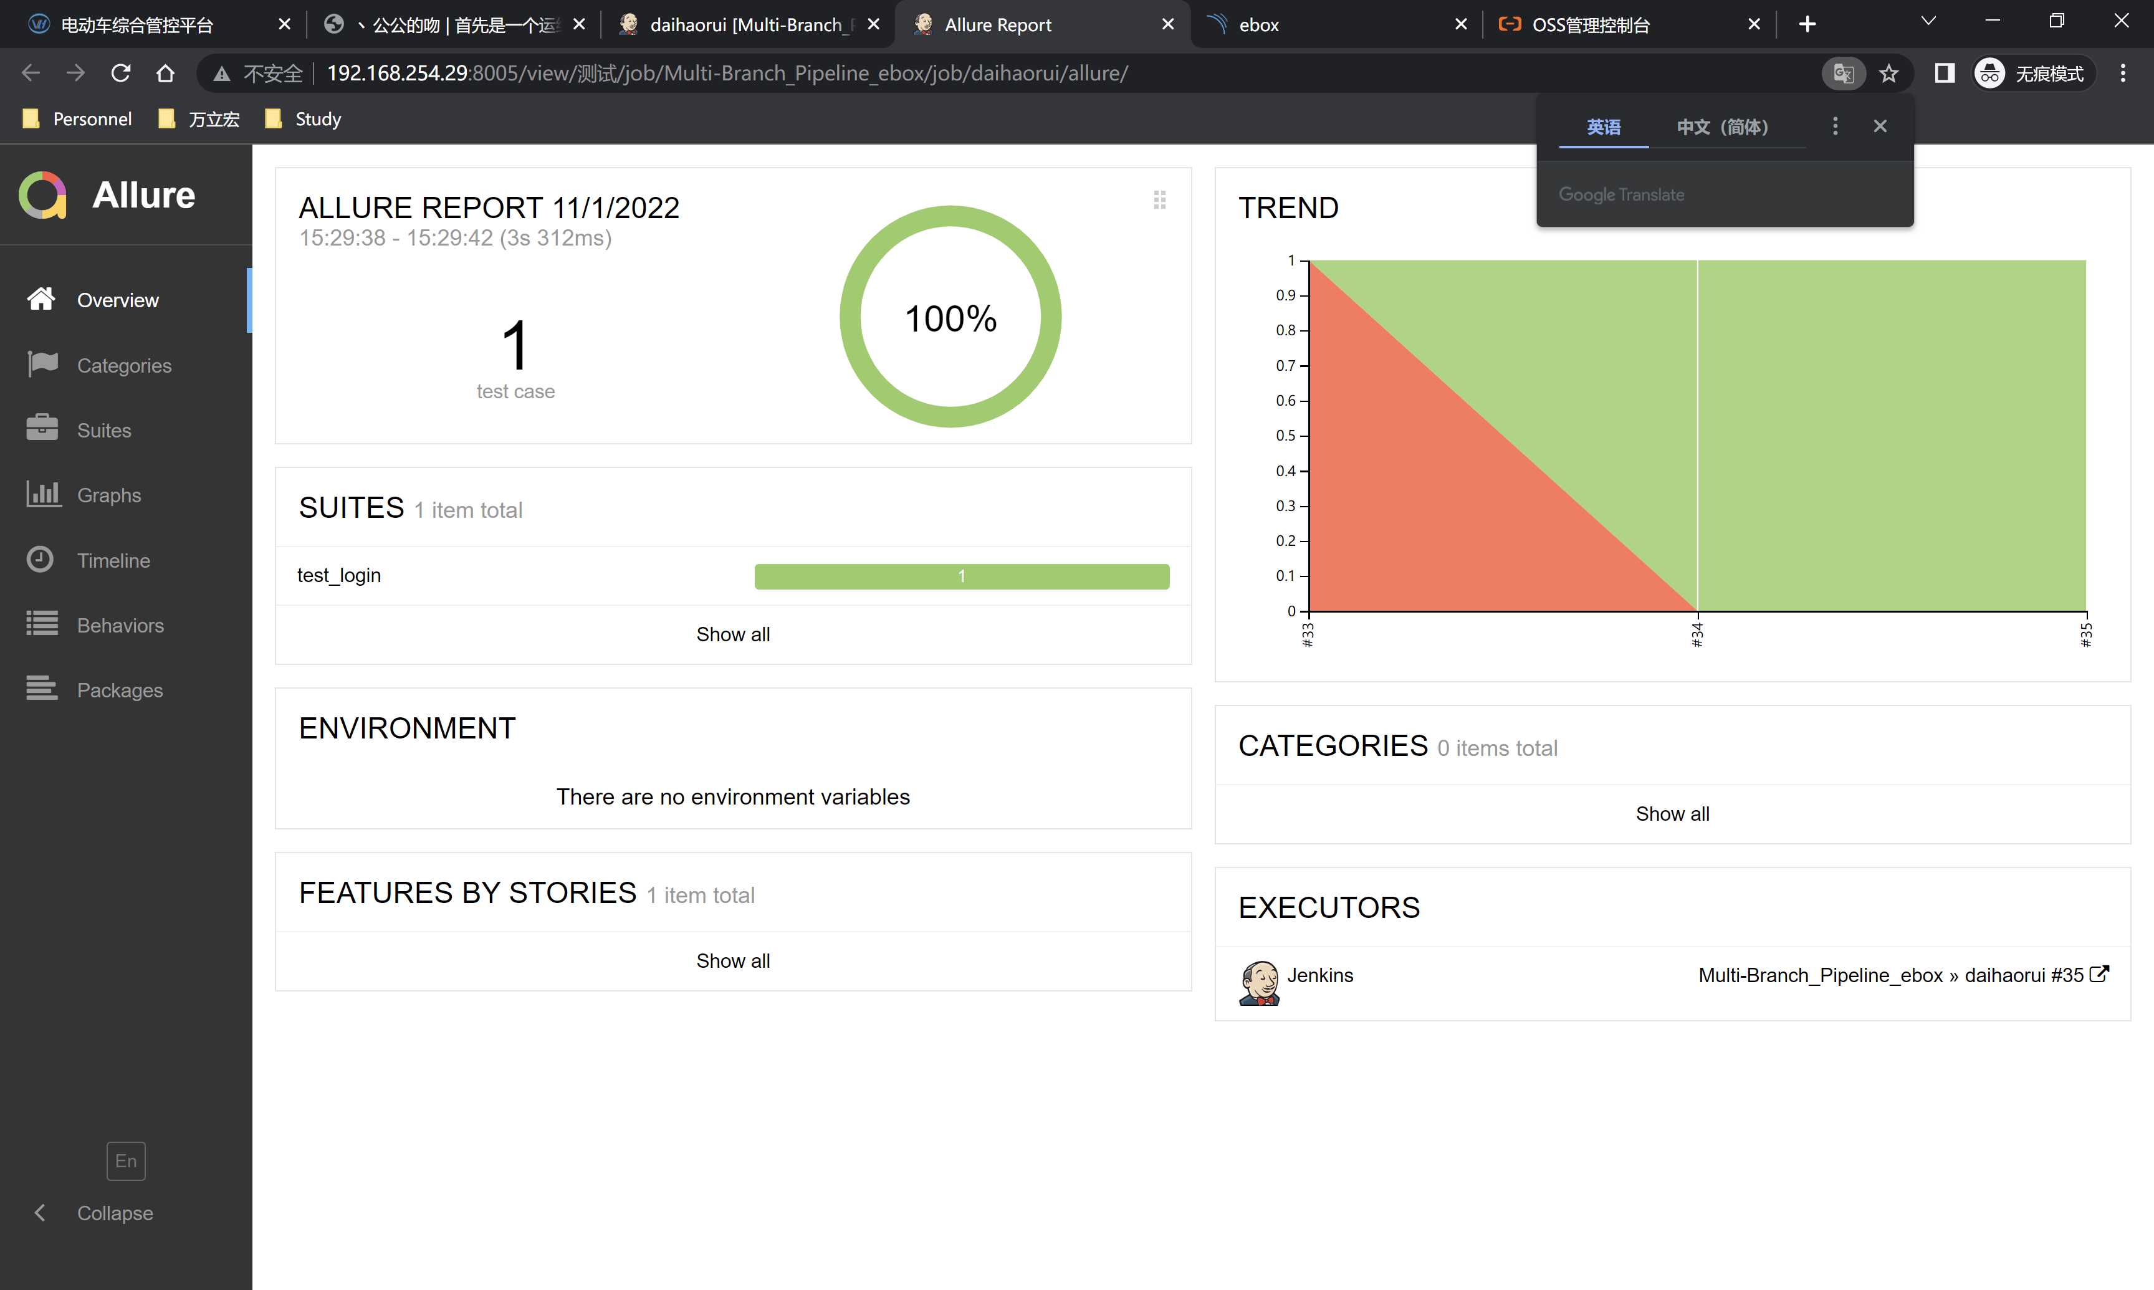Open the En language dropdown
Viewport: 2154px width, 1290px height.
tap(126, 1160)
